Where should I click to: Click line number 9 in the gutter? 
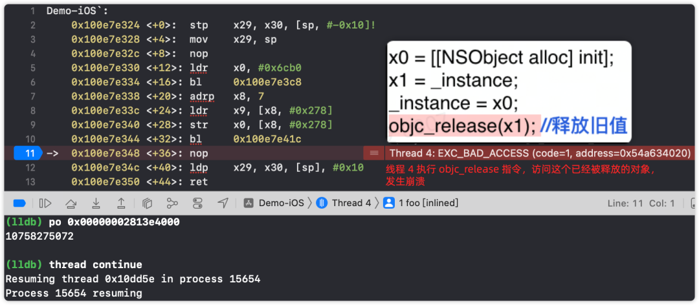click(32, 125)
